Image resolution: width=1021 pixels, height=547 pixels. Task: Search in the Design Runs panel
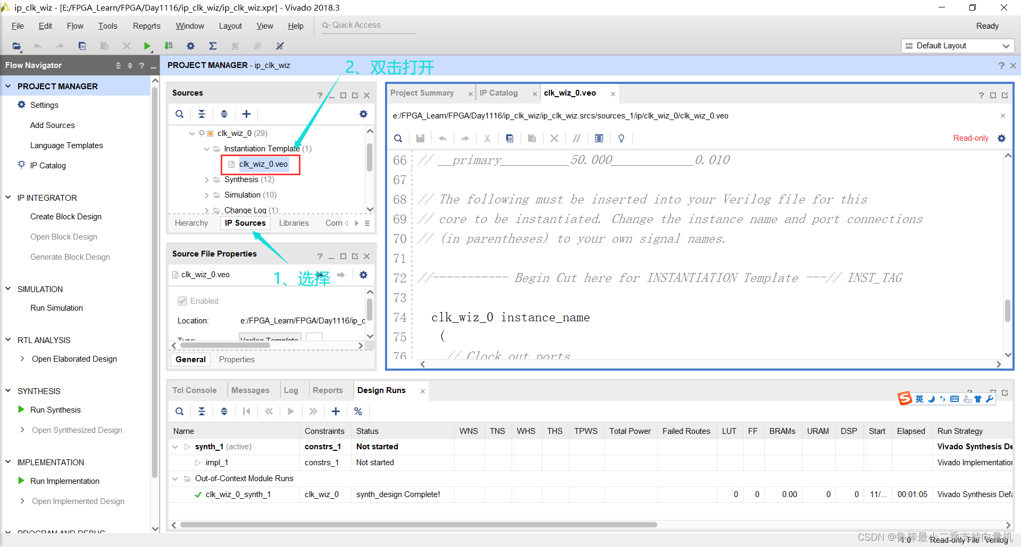(180, 411)
